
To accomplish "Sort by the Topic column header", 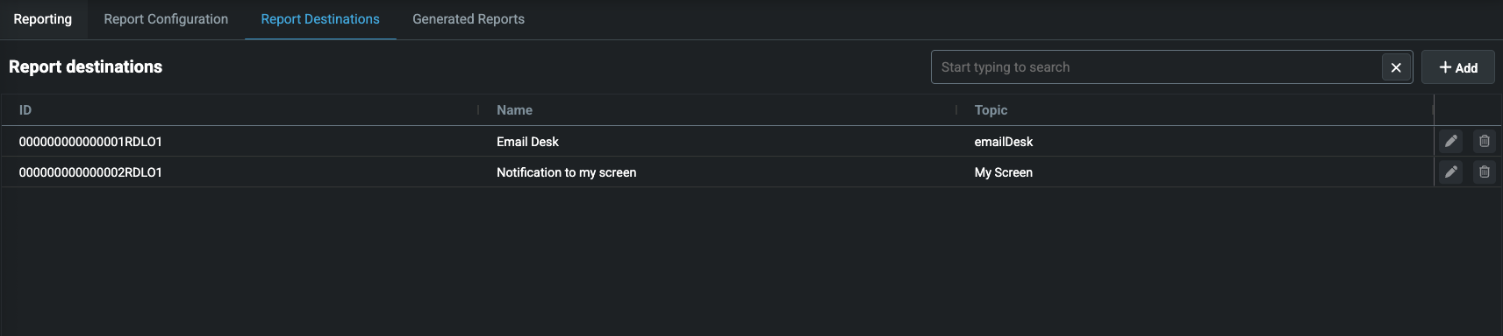I will coord(991,110).
